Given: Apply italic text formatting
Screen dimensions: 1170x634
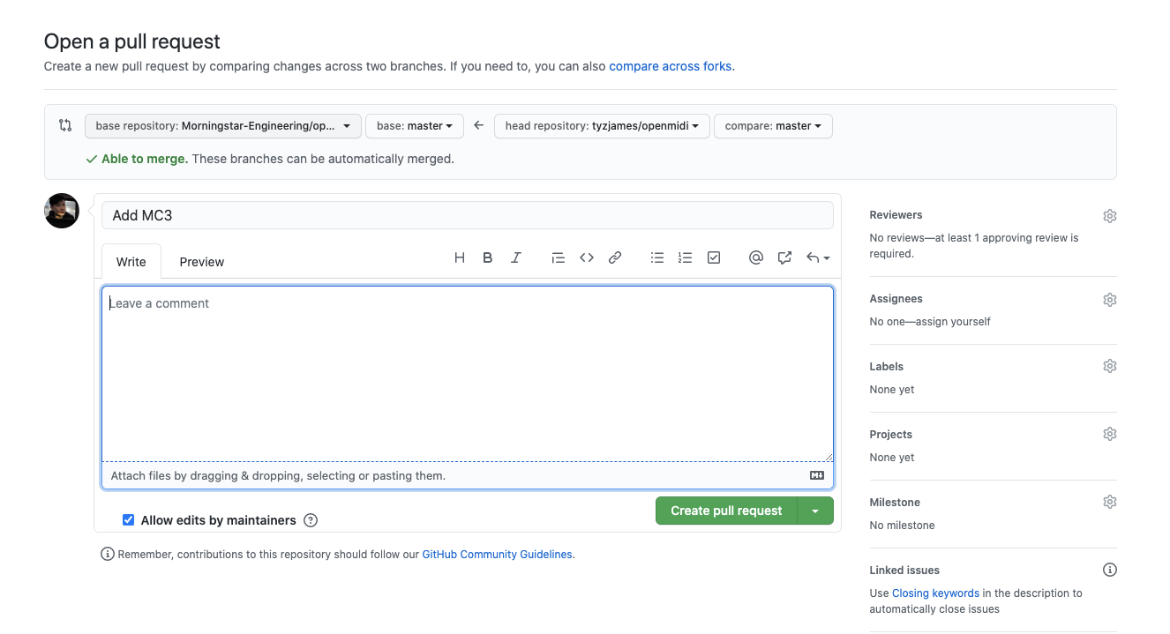Looking at the screenshot, I should [516, 257].
